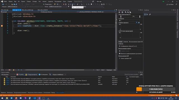The image size is (179, 100).
Task: Toggle the 0 Messages filter in Error List
Action: (x=43, y=74)
